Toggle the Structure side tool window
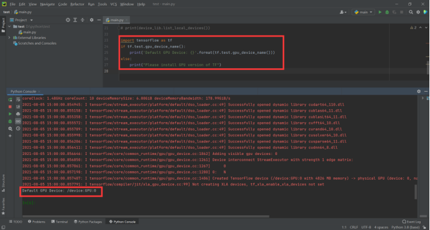 [3, 183]
